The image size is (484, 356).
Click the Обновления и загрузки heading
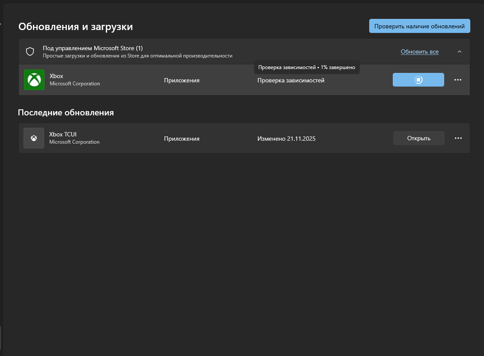point(76,27)
